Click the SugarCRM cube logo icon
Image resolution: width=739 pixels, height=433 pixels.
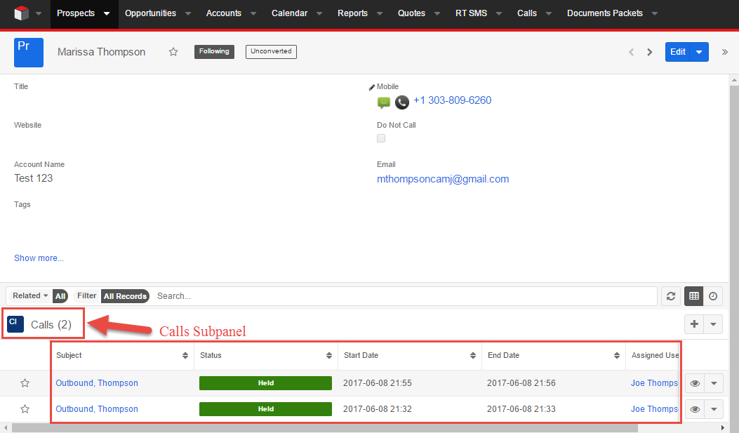[x=21, y=13]
